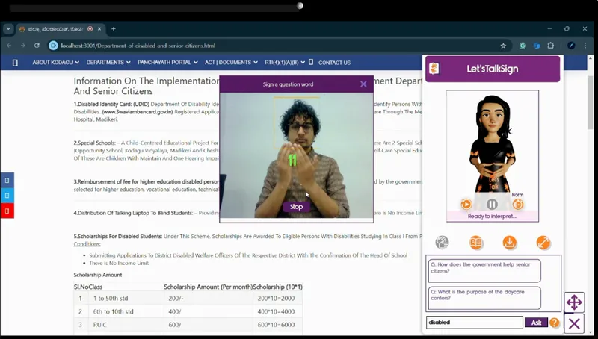Screen dimensions: 598x339
Task: Open the Chrome profile avatar icon
Action: pyautogui.click(x=571, y=46)
